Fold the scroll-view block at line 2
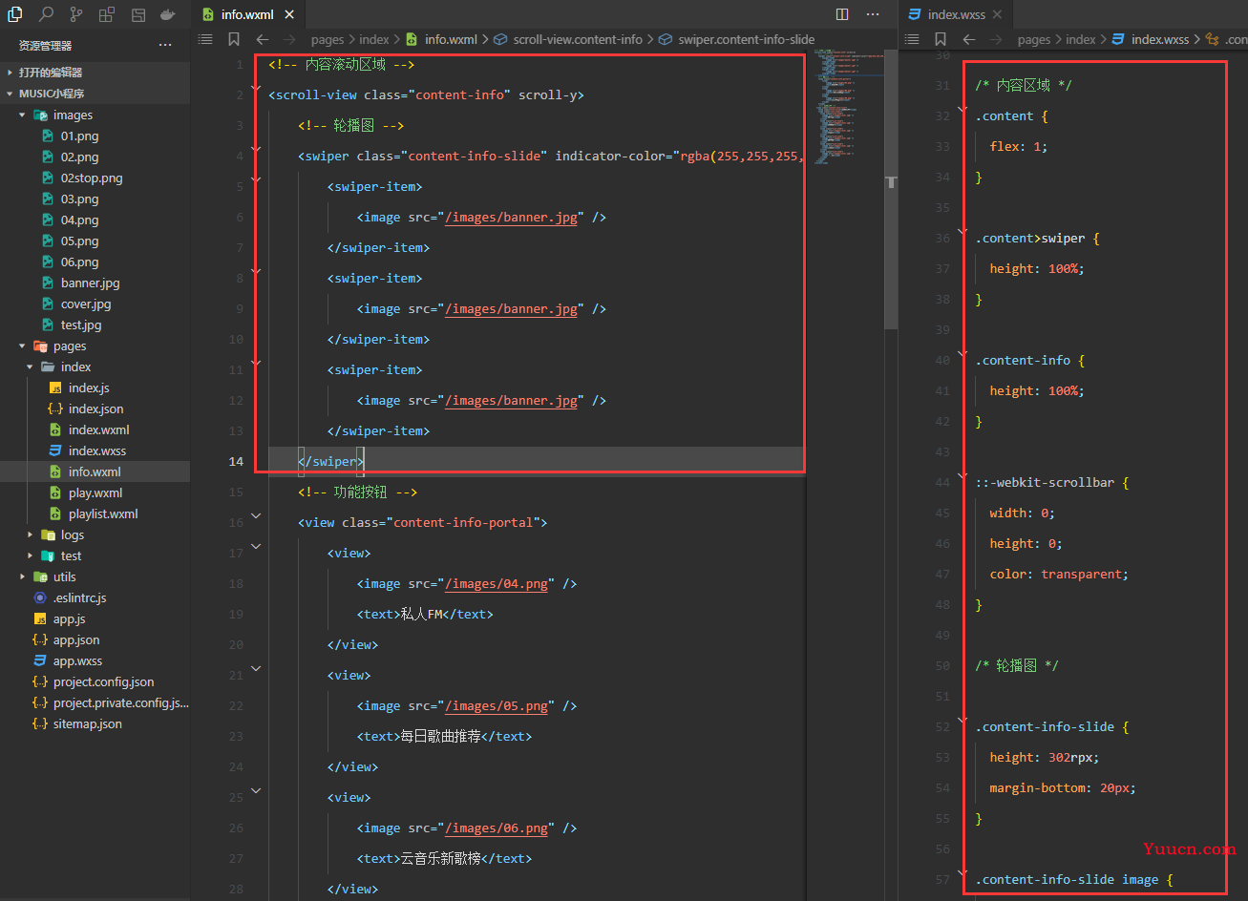This screenshot has height=901, width=1248. 256,88
